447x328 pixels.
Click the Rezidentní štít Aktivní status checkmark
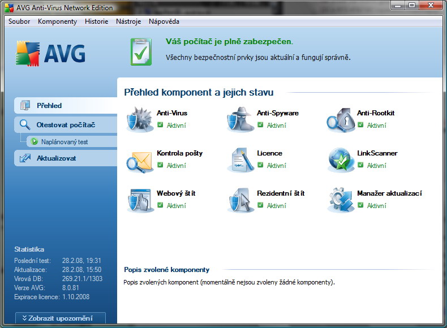(x=260, y=205)
